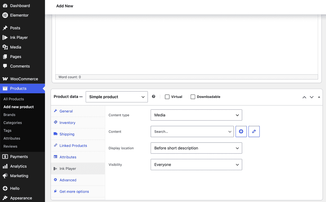Click the Shipping truck icon
The height and width of the screenshot is (202, 326).
point(56,134)
